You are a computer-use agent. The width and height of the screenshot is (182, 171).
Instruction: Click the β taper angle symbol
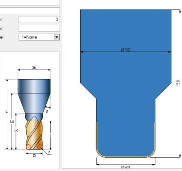click(47, 111)
